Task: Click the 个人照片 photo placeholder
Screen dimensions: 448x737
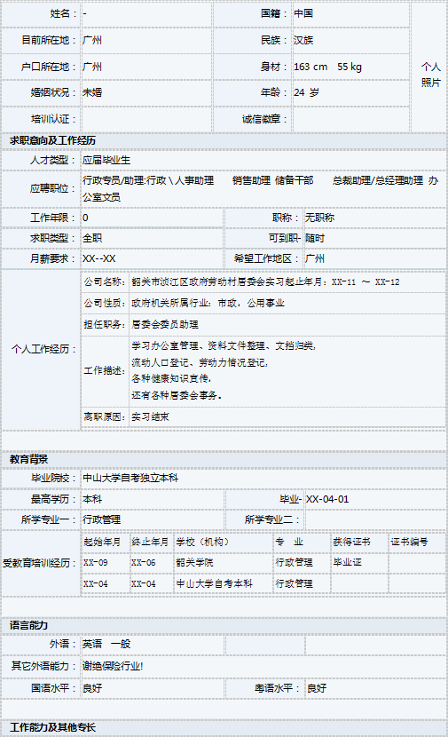Action: click(x=430, y=67)
